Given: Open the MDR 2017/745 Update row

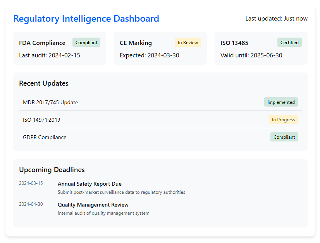Looking at the screenshot, I should tap(160, 102).
